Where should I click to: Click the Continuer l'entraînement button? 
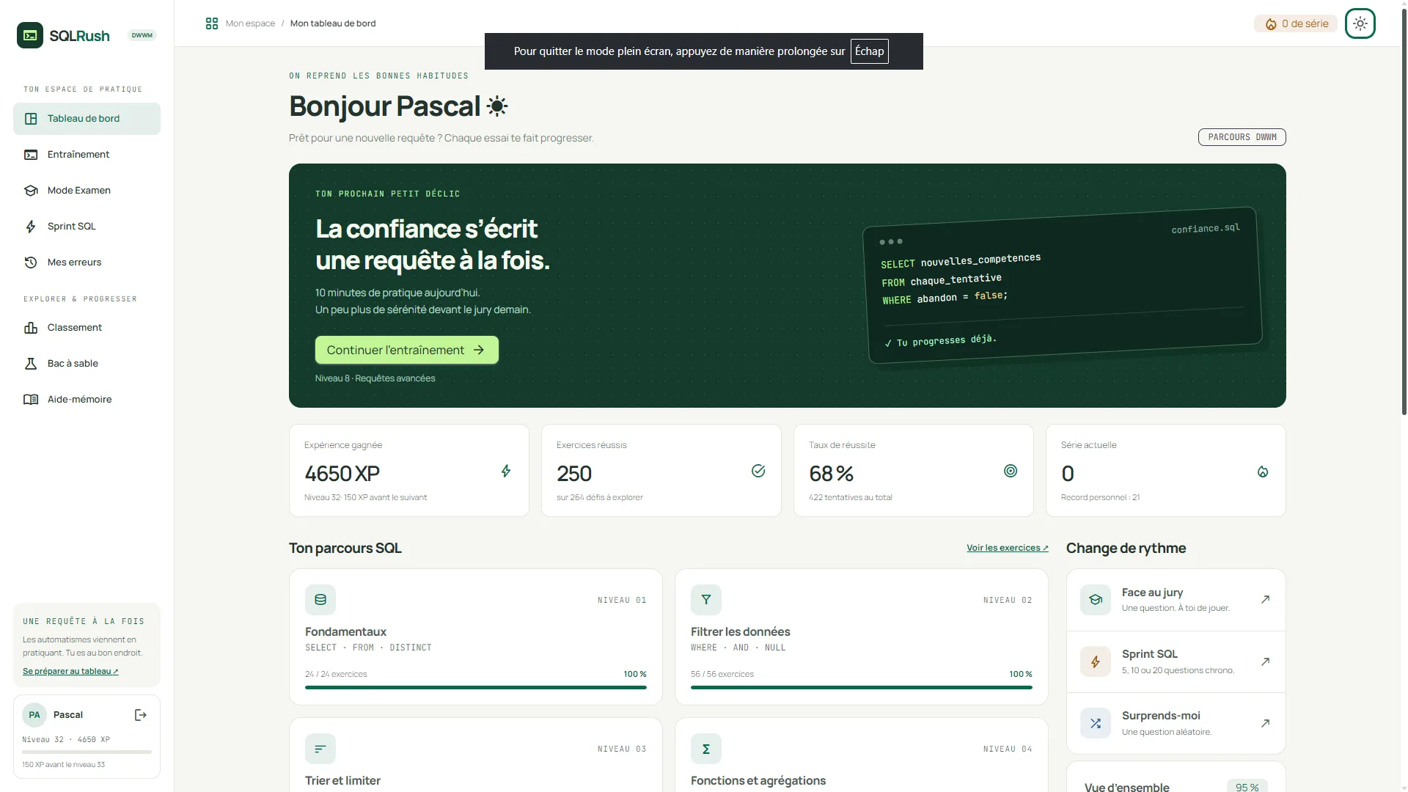[407, 350]
